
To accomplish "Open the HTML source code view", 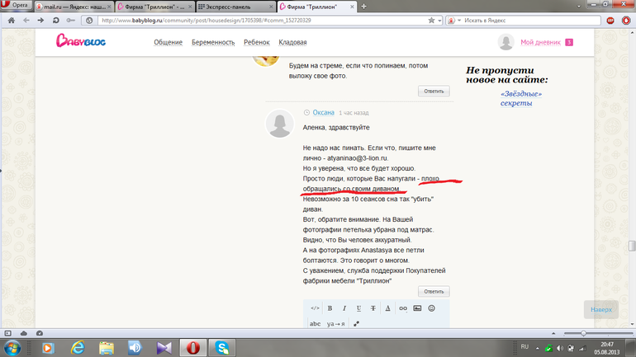I will point(315,308).
